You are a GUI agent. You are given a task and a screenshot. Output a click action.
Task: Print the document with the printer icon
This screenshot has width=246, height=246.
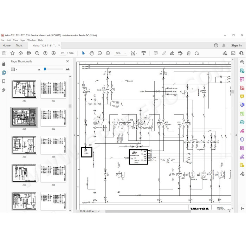pyautogui.click(x=29, y=53)
